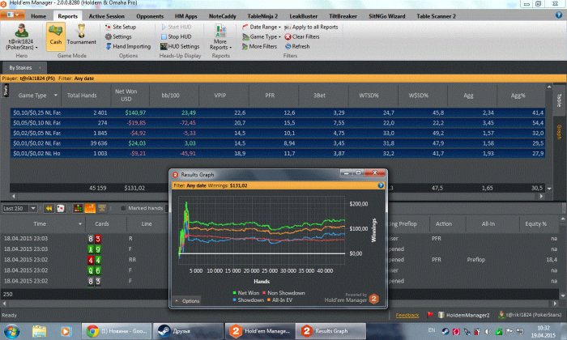Click the EN language indicator
The image size is (567, 340).
coord(432,330)
